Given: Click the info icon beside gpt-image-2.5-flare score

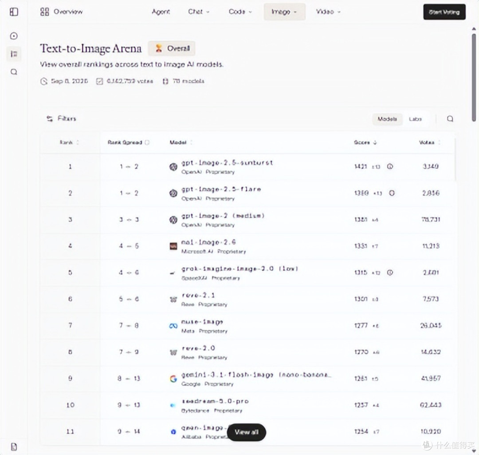Looking at the screenshot, I should pyautogui.click(x=392, y=193).
